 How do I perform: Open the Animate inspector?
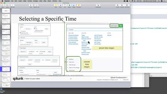click(122, 5)
